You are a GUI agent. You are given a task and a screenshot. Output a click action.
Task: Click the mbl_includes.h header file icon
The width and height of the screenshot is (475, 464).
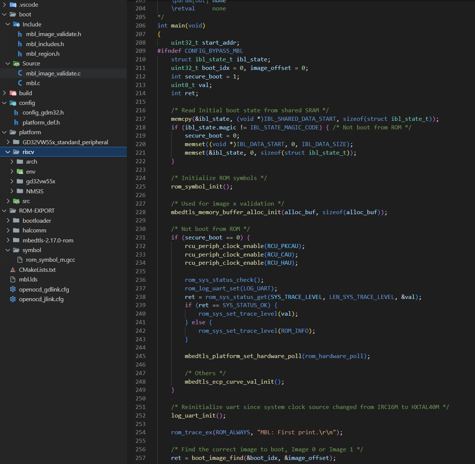(x=20, y=44)
